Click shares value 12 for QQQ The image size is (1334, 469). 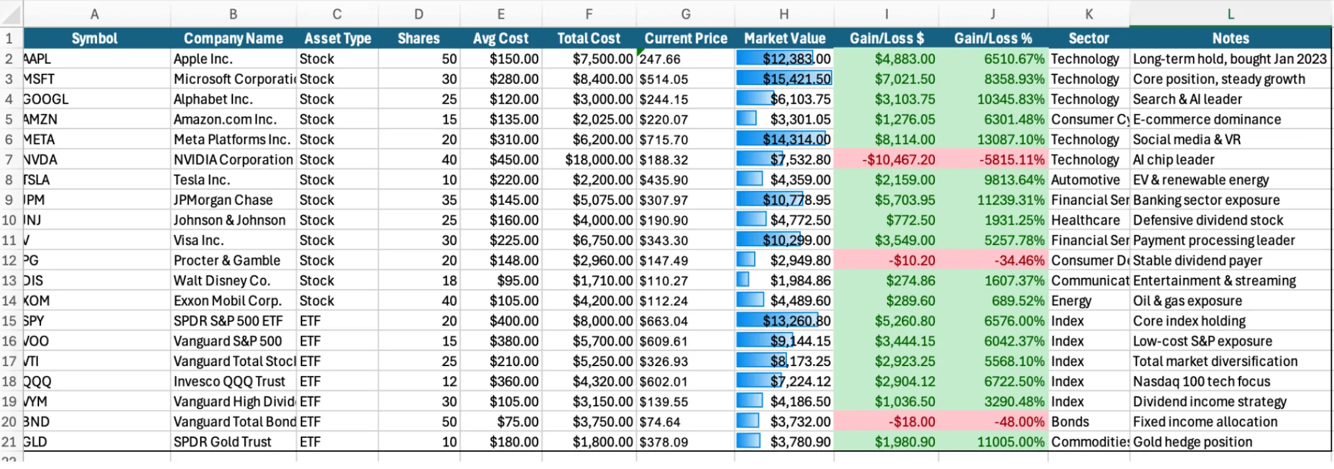(x=419, y=382)
